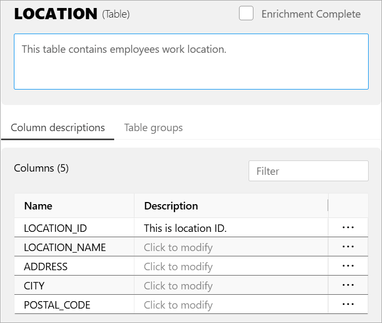
Task: Check the Enrichment Complete checkbox
Action: pyautogui.click(x=246, y=14)
